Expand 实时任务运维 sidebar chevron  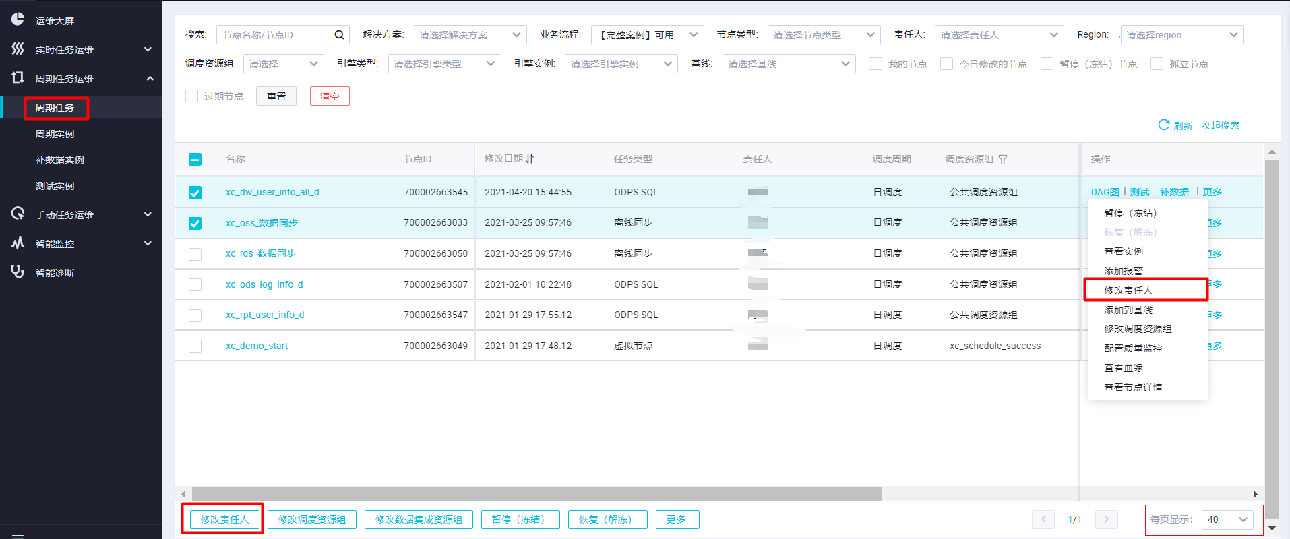[148, 49]
